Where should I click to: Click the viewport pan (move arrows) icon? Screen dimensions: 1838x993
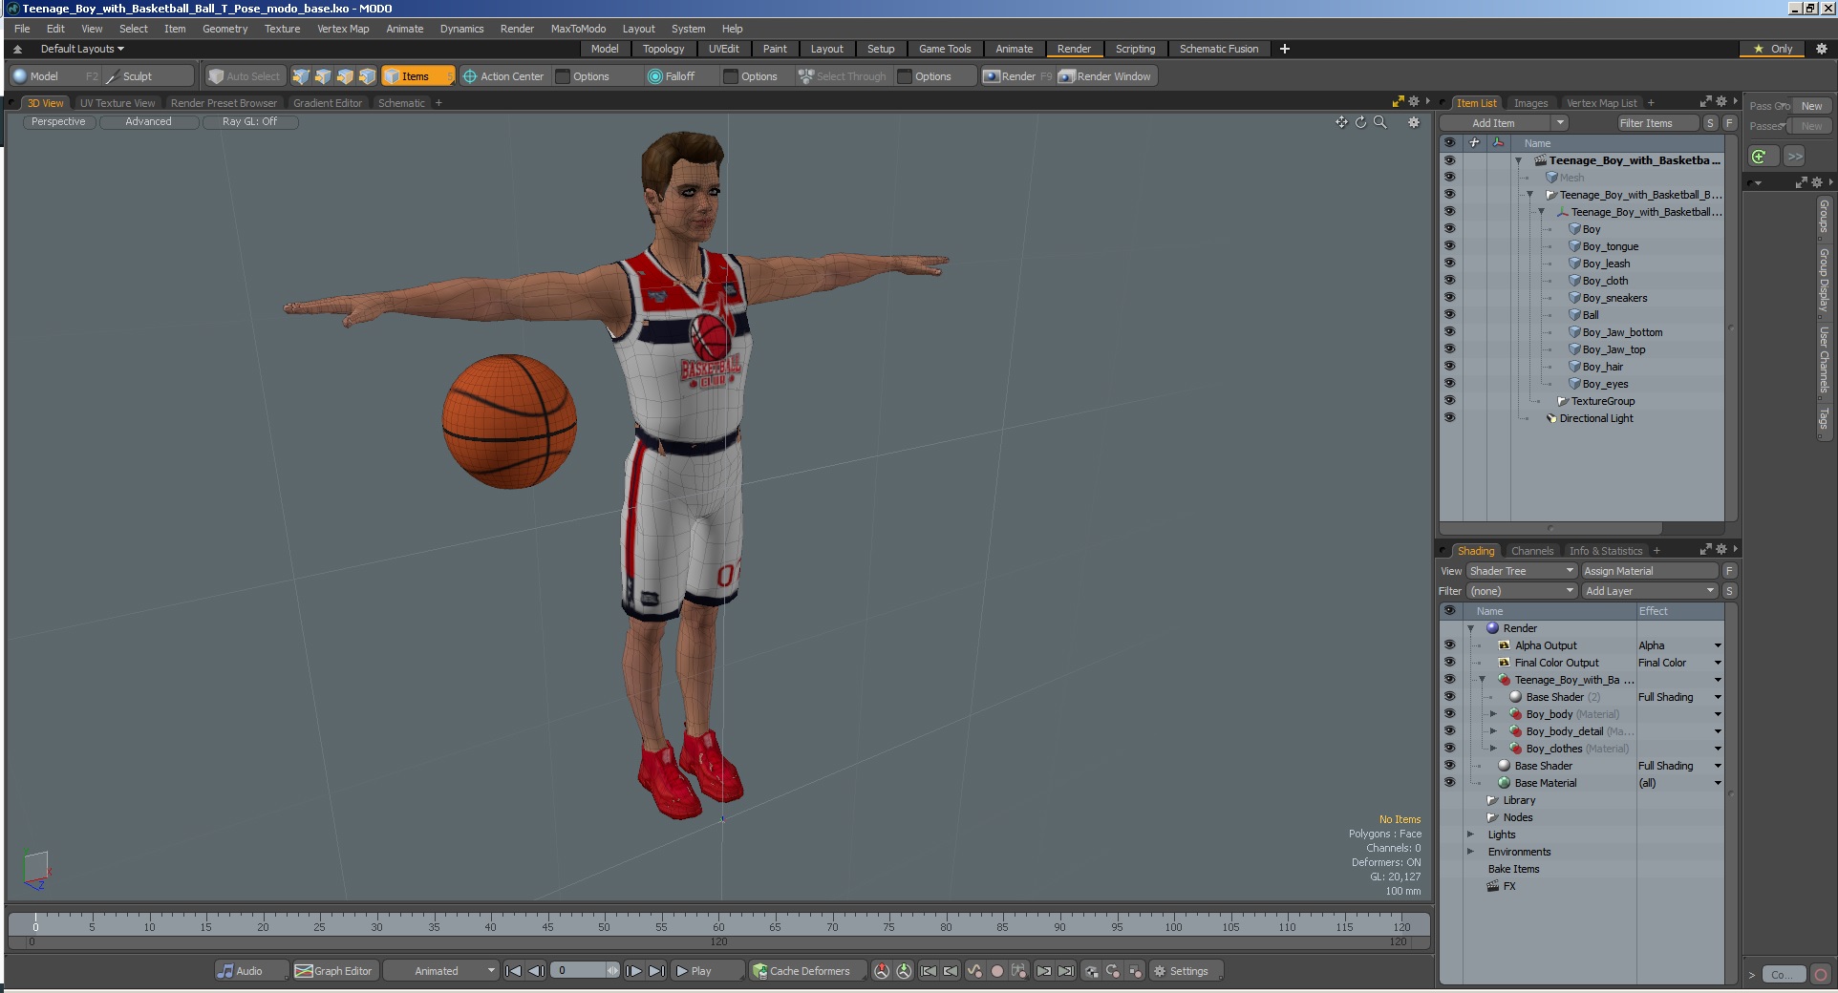coord(1341,122)
